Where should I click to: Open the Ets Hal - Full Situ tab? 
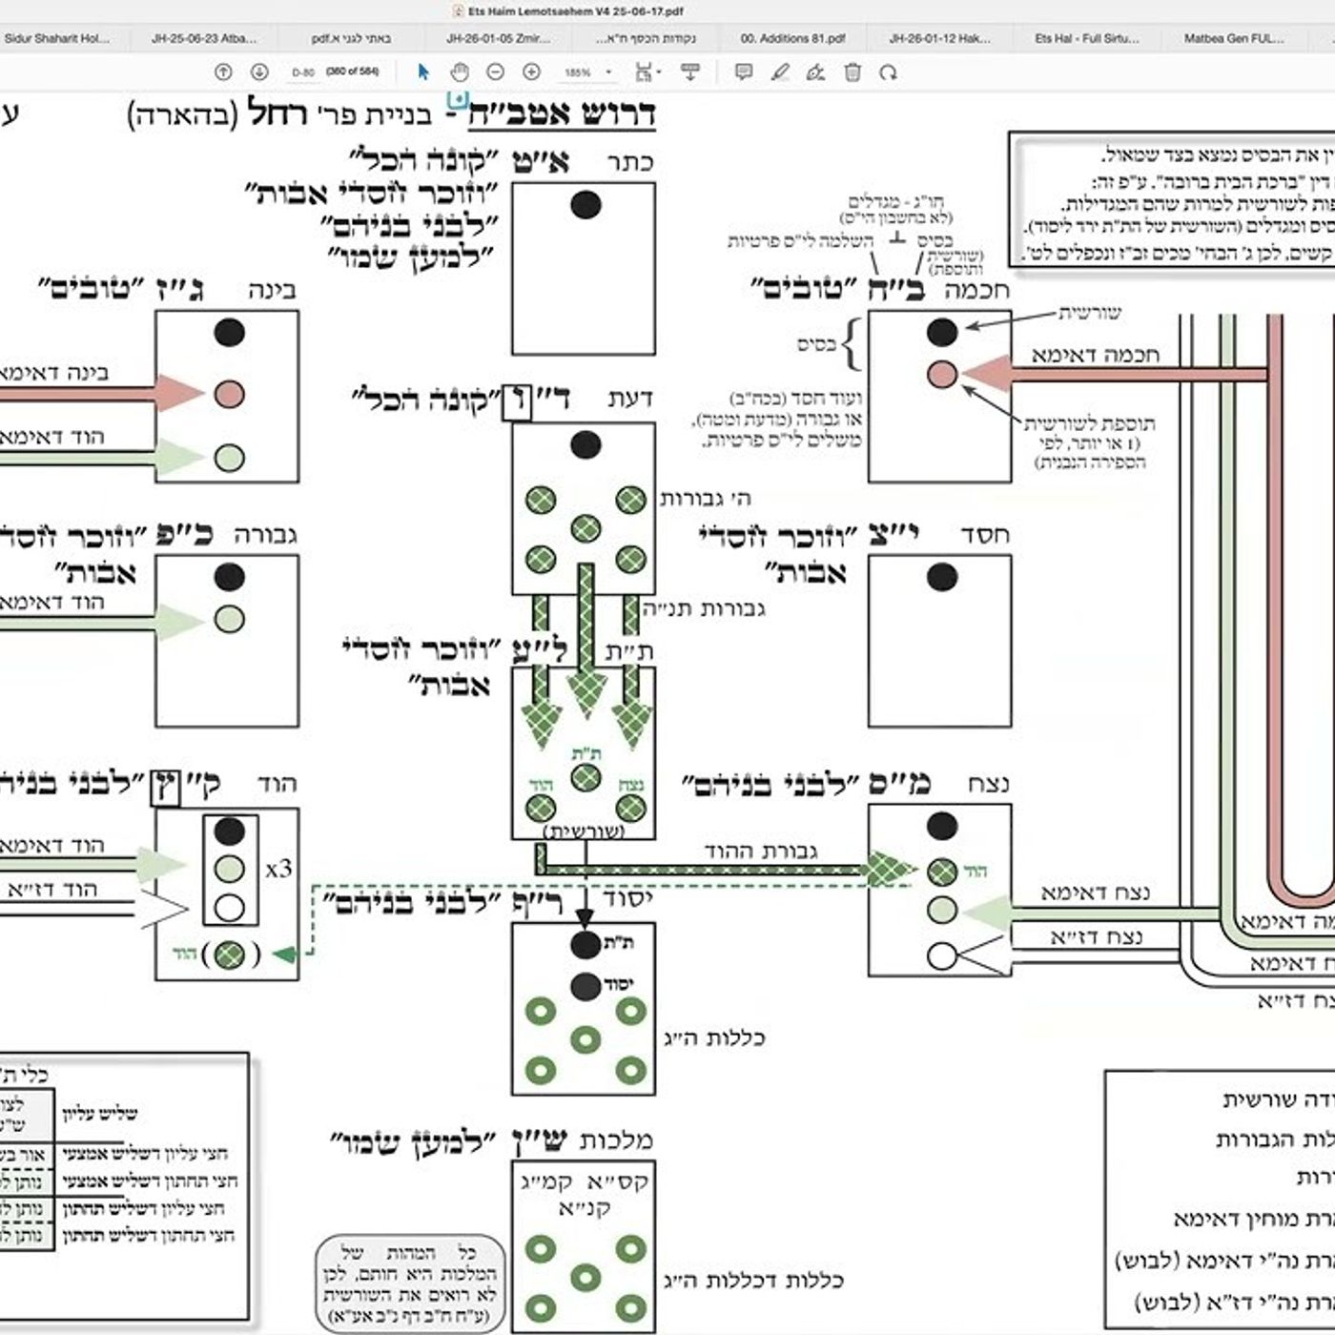click(x=1087, y=39)
